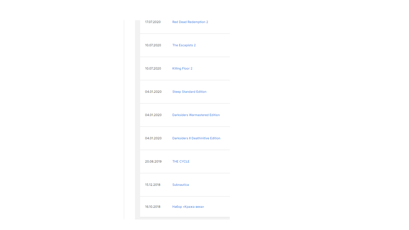Open the Steep Standard Edition link
The height and width of the screenshot is (230, 409).
(189, 92)
